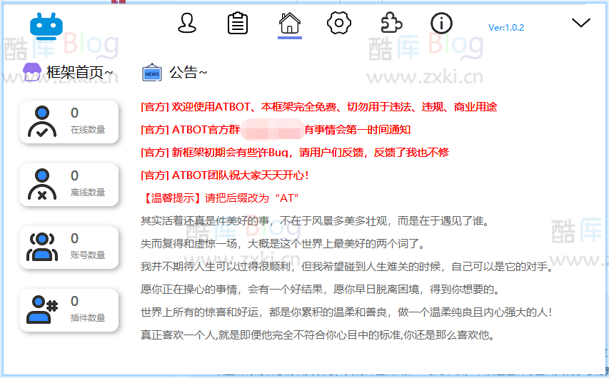Viewport: 609px width, 378px height.
Task: Open the plugins puzzle piece tab
Action: click(391, 23)
